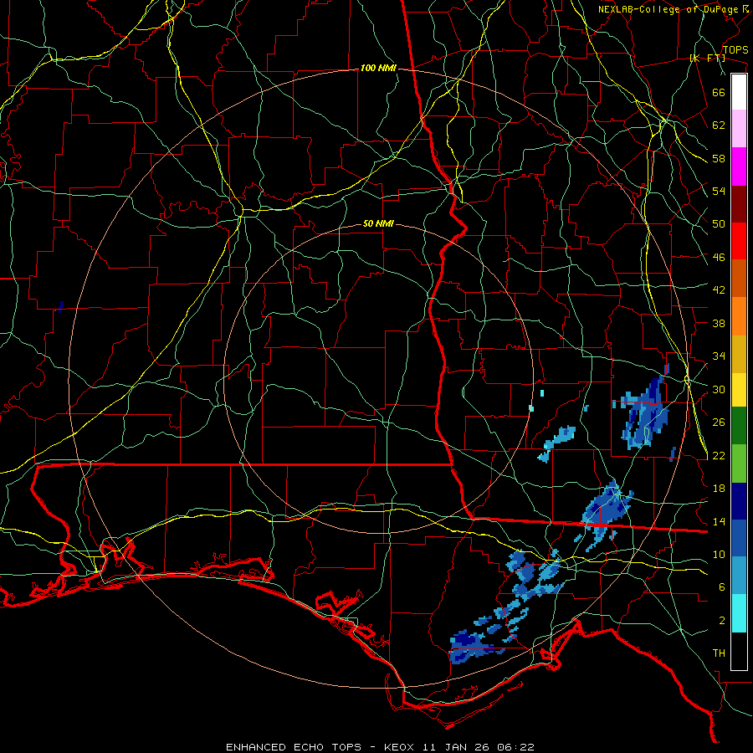This screenshot has width=753, height=753.
Task: Select the yellow legend swatch
Action: point(739,390)
